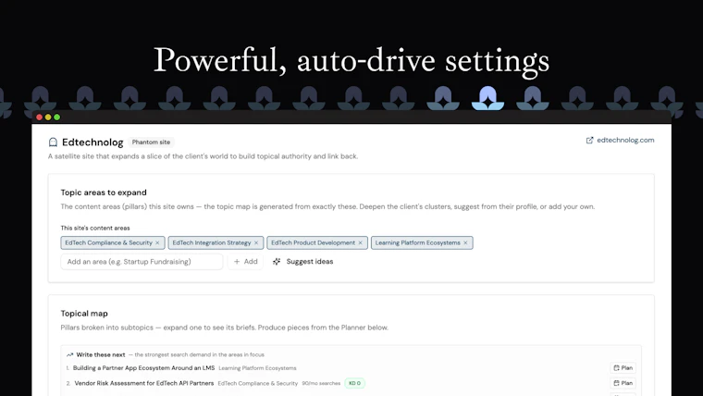The height and width of the screenshot is (396, 703).
Task: Remove the Learning Platform Ecosystems tag
Action: 465,242
